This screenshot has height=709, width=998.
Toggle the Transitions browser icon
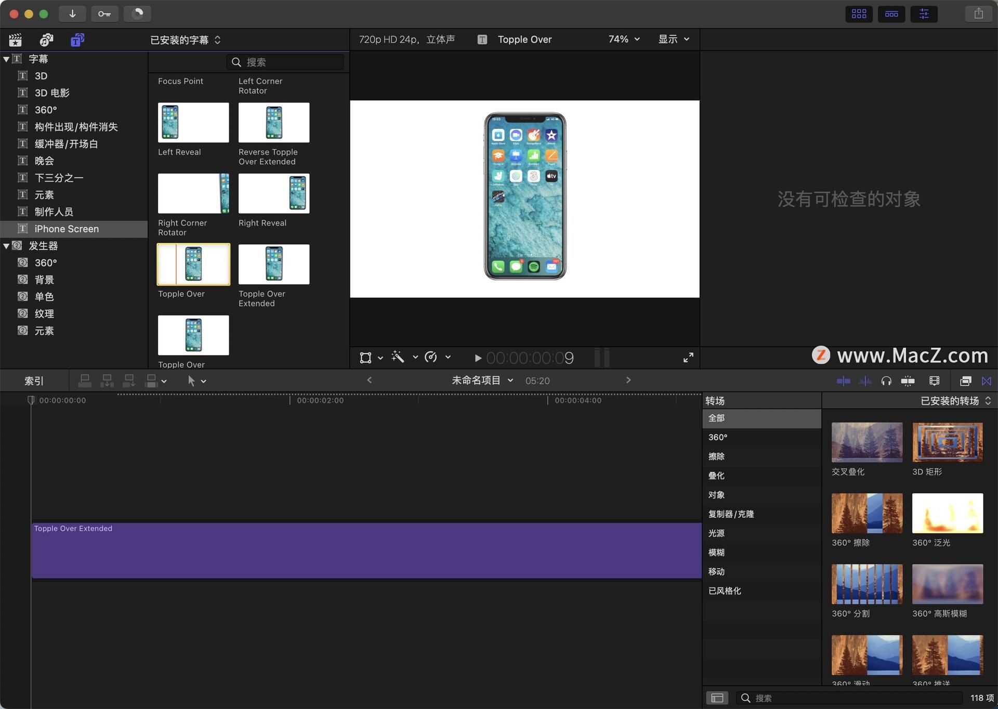986,382
